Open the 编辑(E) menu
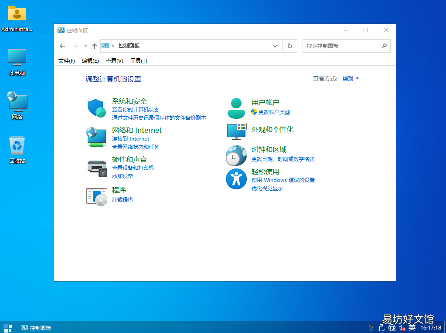The width and height of the screenshot is (446, 333). (90, 61)
